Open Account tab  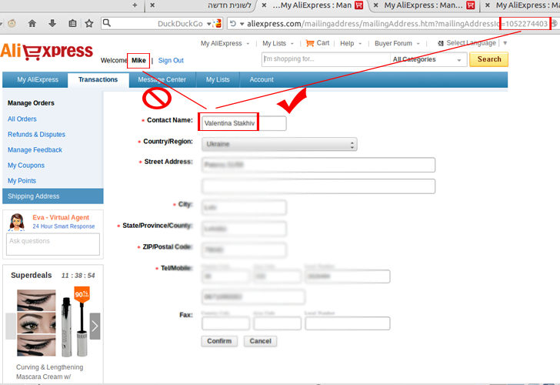click(262, 80)
